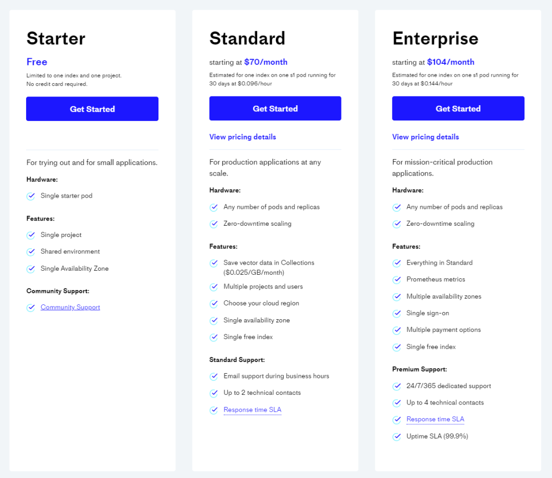Open View pricing details for Standard plan

point(243,137)
